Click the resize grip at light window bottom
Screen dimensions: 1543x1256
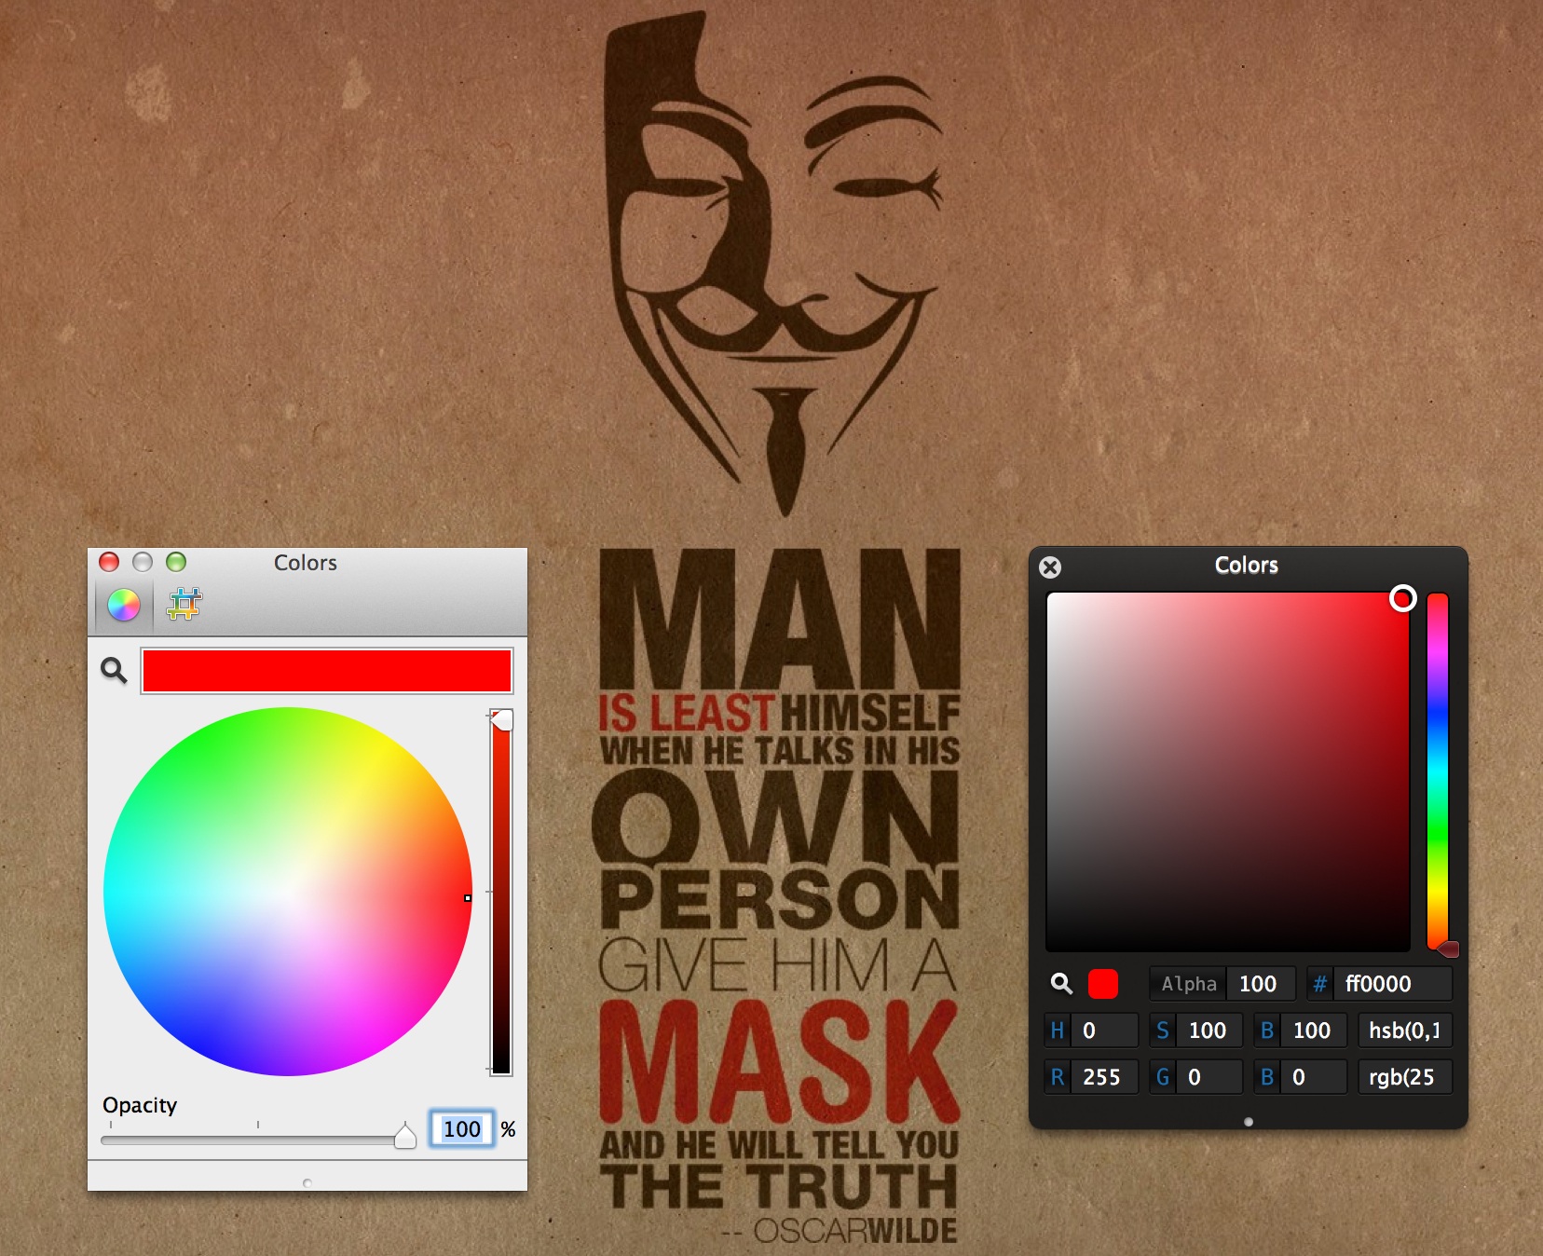[307, 1183]
